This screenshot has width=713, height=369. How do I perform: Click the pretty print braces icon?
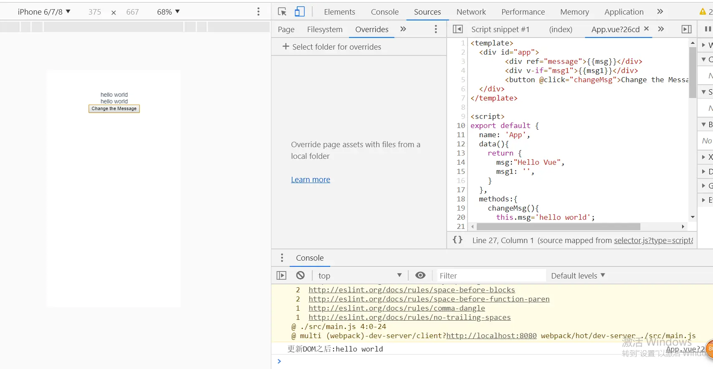(x=458, y=240)
